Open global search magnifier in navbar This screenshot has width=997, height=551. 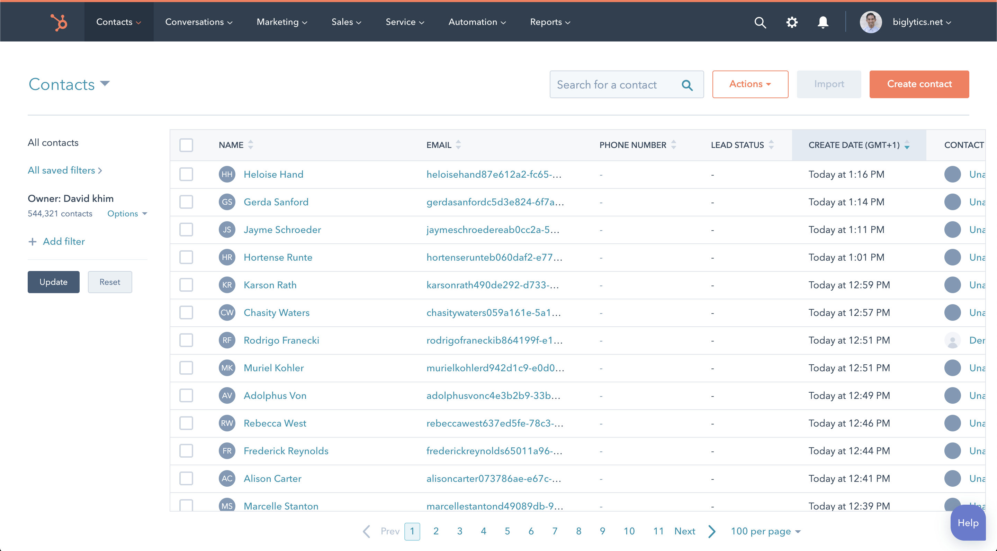pos(760,22)
